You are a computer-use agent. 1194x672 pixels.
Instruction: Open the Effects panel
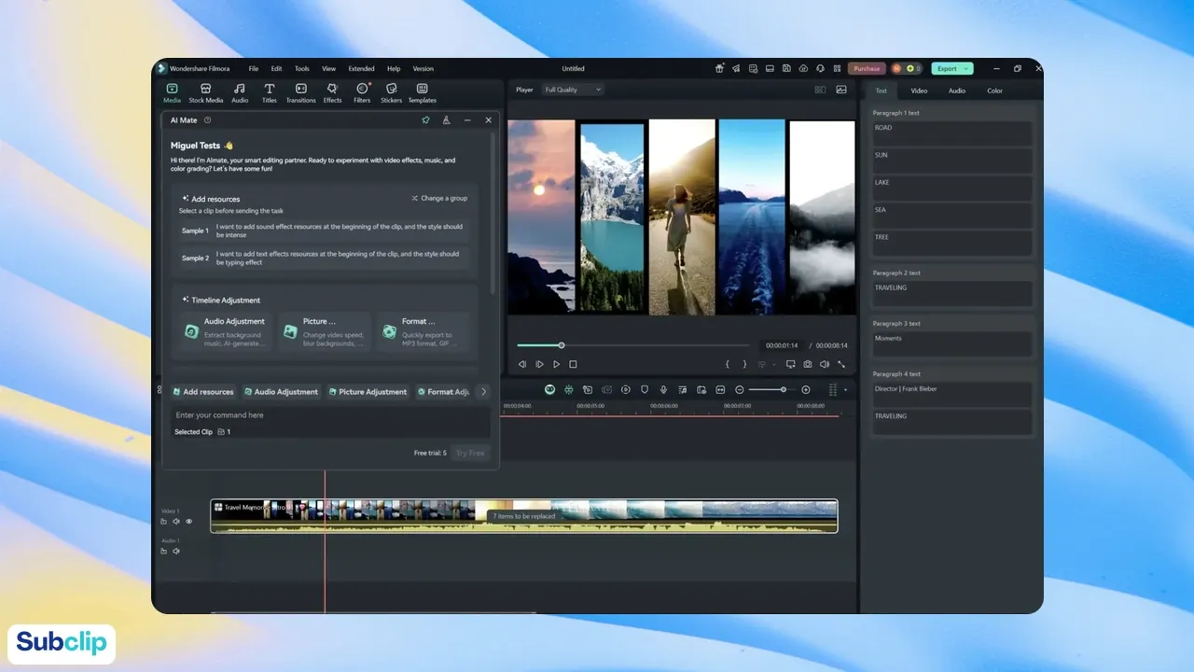[x=332, y=92]
